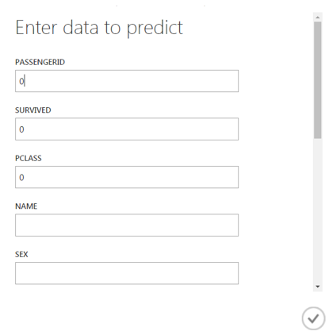329x335 pixels.
Task: Click the scrollbar up arrow
Action: pos(318,17)
